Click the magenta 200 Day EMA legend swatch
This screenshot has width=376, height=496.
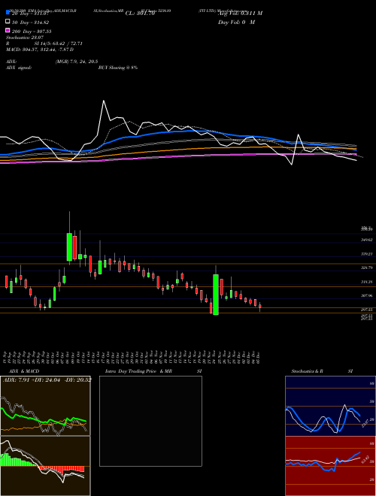(8, 30)
